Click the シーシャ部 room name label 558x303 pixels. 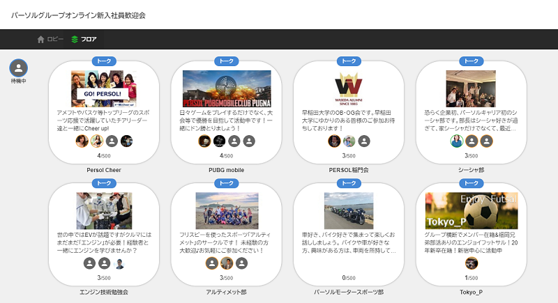[472, 169]
